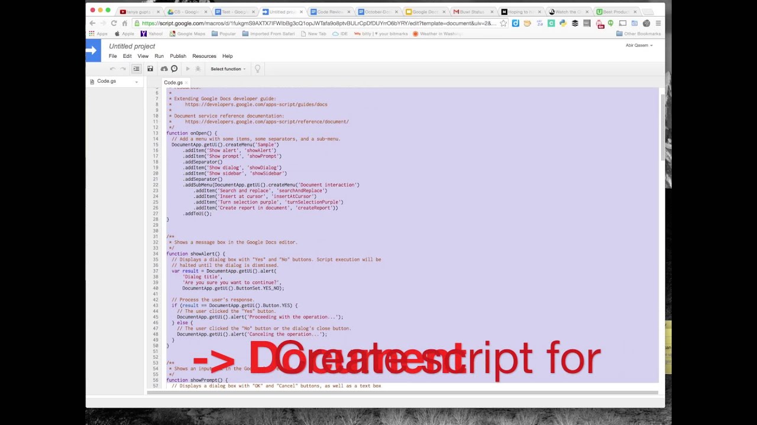Screen dimensions: 757x425
Task: Open the Yahoo! bookmark
Action: [151, 34]
